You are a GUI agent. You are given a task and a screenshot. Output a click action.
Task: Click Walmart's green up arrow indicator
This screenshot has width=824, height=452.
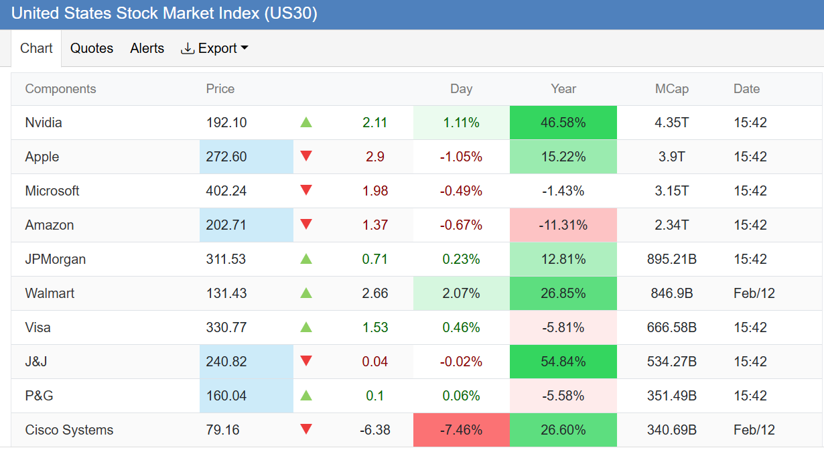(x=306, y=293)
